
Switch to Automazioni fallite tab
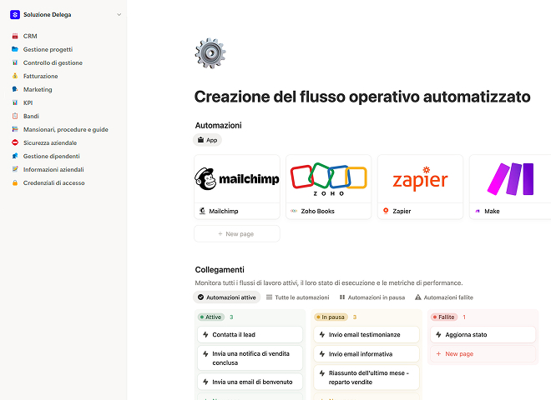pos(444,297)
